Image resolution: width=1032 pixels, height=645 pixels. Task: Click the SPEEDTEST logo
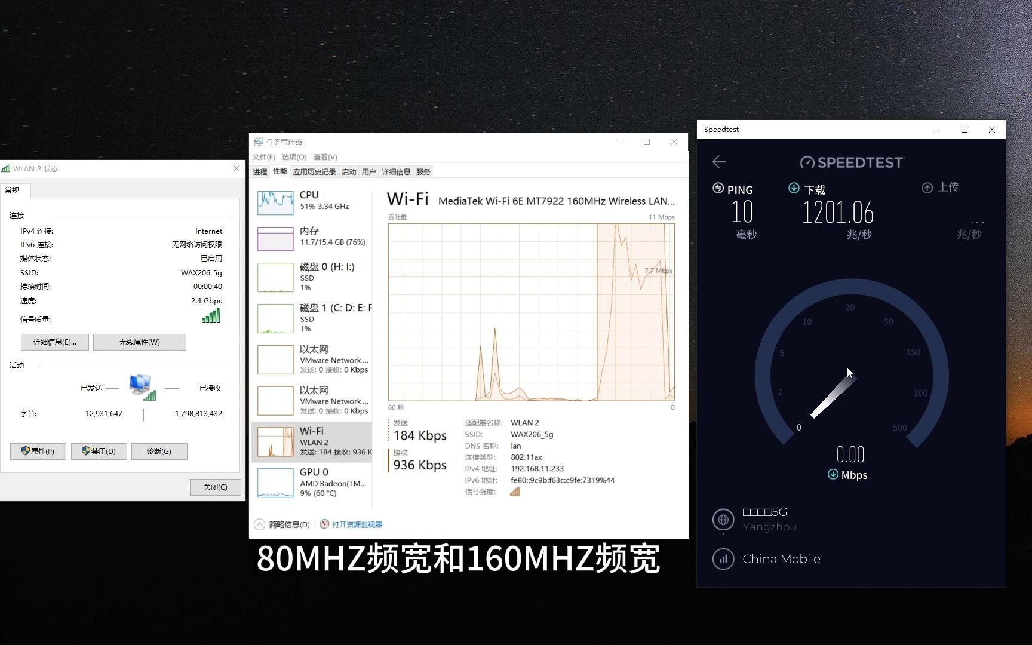(x=852, y=162)
